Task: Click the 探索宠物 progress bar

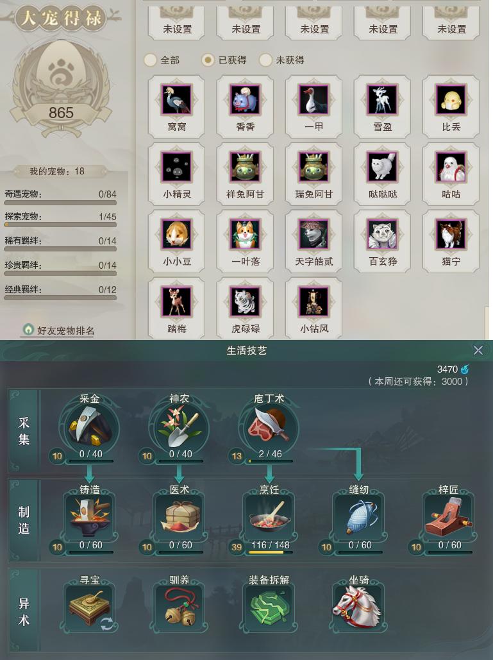Action: tap(60, 224)
